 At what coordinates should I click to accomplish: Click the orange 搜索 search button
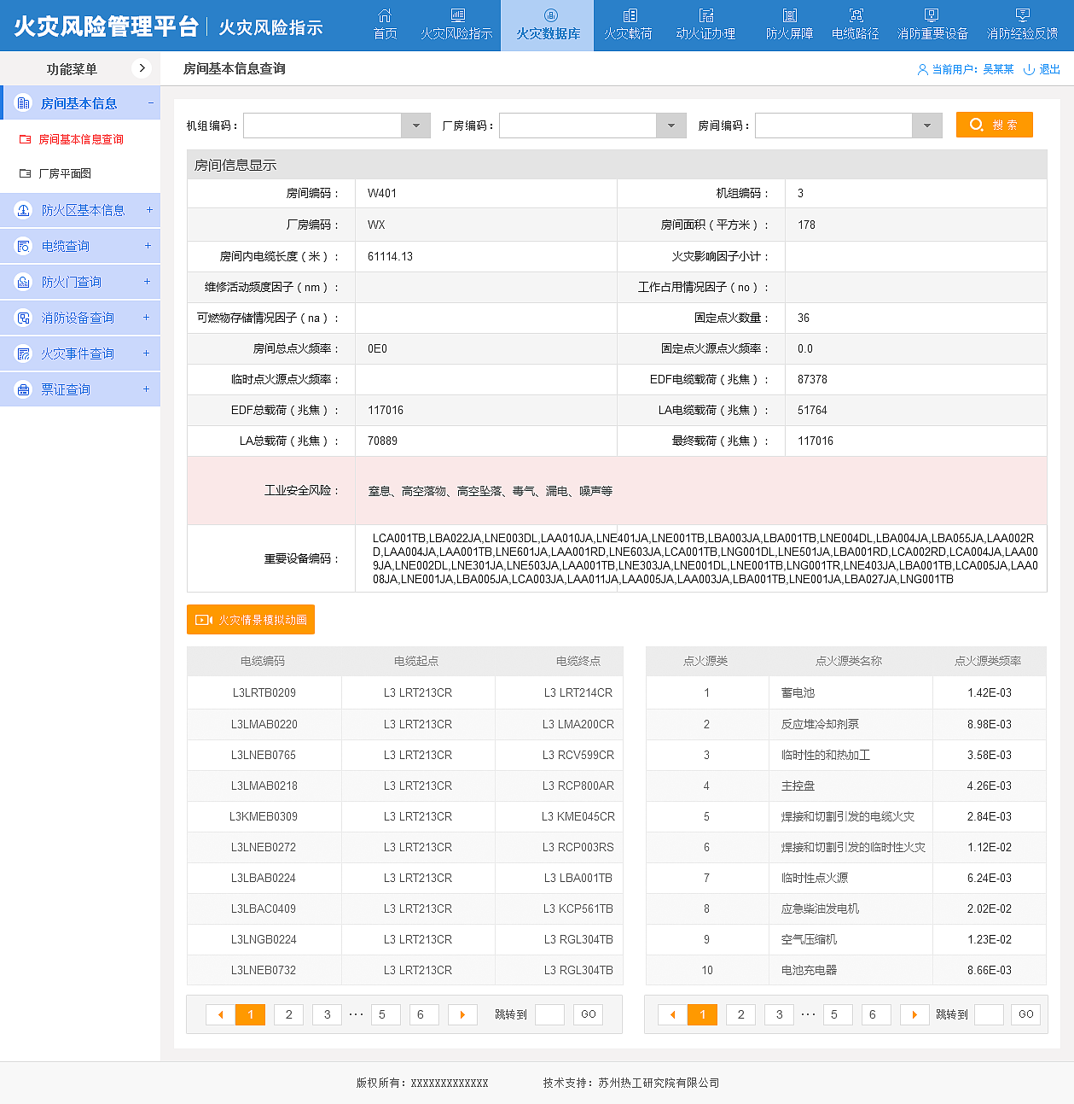coord(994,124)
